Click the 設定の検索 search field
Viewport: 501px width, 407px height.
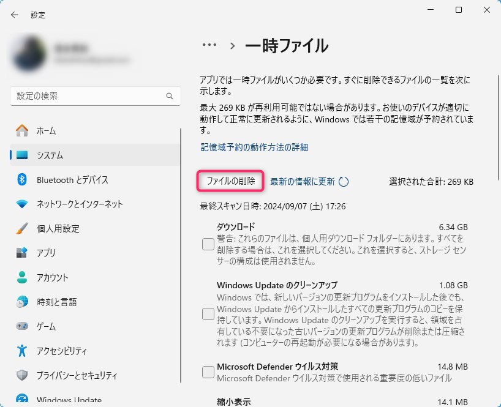point(89,96)
